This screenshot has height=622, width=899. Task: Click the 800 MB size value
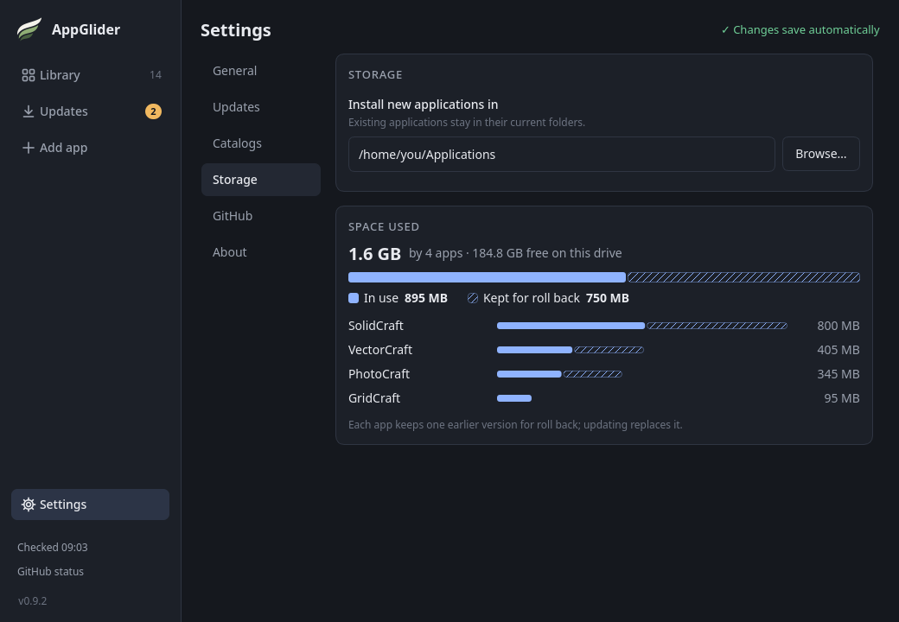(x=838, y=326)
